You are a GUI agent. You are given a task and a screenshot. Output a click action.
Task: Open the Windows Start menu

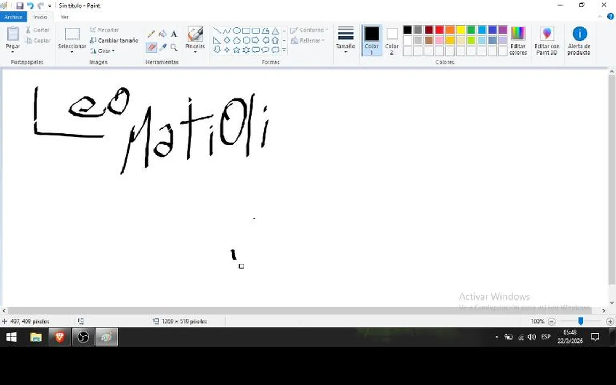(x=11, y=337)
